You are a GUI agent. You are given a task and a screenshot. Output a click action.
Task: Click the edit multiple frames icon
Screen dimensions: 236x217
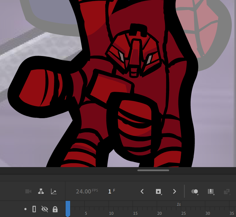point(211,192)
